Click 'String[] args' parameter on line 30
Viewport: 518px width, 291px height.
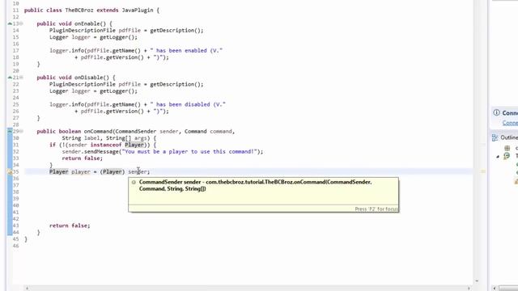click(126, 138)
